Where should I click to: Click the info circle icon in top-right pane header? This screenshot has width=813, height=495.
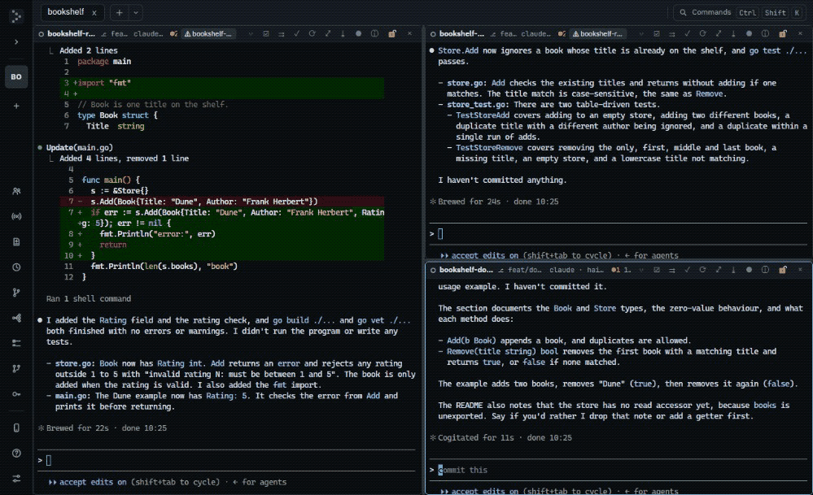tap(765, 33)
